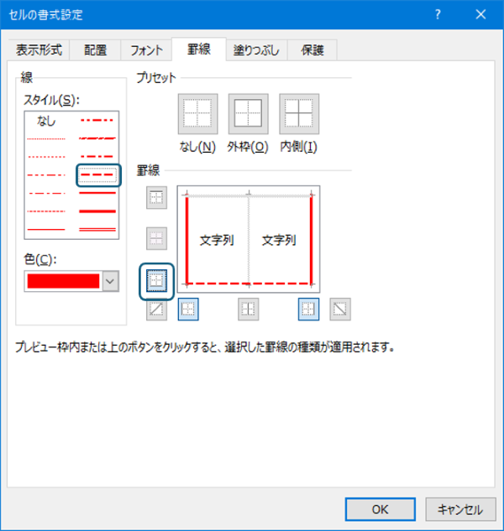The width and height of the screenshot is (504, 531).
Task: Choose the double line style
Action: click(x=97, y=228)
